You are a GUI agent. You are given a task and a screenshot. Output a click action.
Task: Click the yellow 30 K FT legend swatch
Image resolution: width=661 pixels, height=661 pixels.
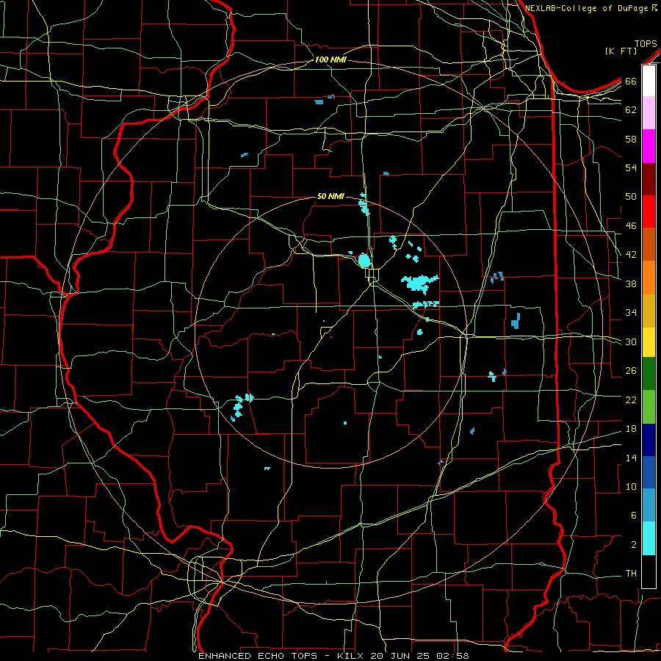[x=649, y=342]
